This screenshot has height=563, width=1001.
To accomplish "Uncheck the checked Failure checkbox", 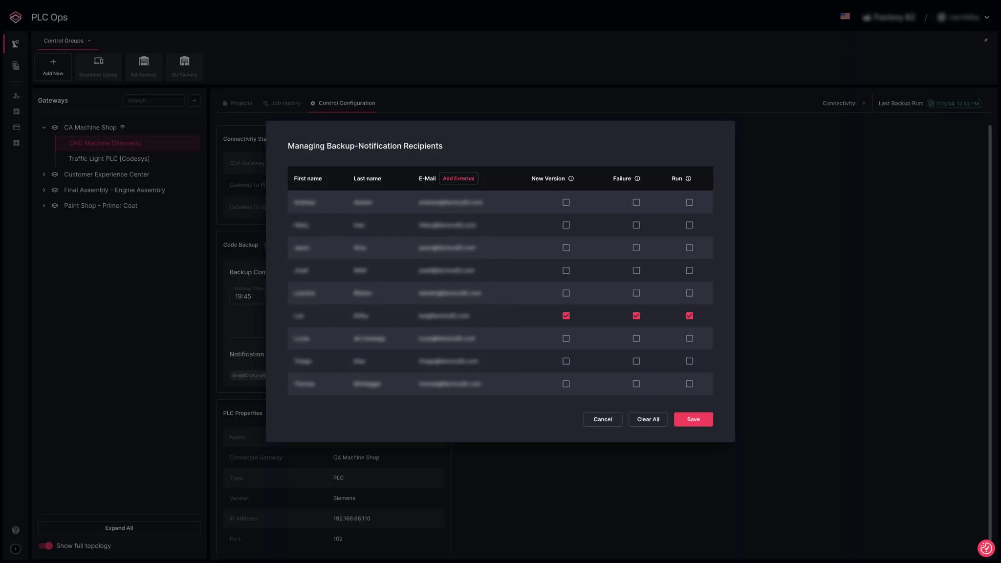I will click(636, 316).
